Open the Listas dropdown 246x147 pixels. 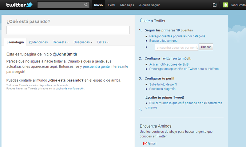pos(103,42)
